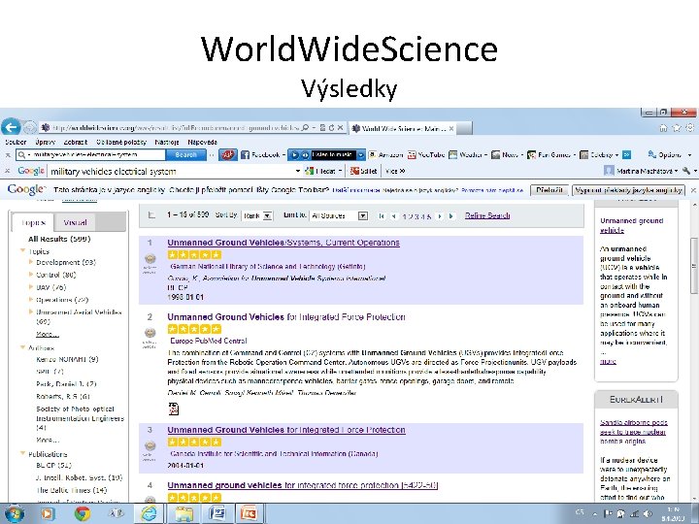Open the Favorites star icon
Screen dimensions: 699x524
coord(677,128)
